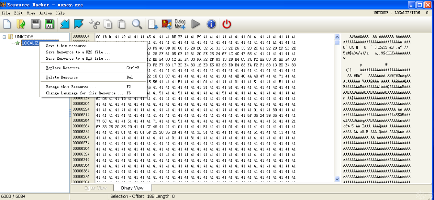Click the down-left blue arrow icon
Screen dimensions: 434x200
click(x=65, y=24)
